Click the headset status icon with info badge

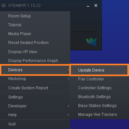coord(91,42)
